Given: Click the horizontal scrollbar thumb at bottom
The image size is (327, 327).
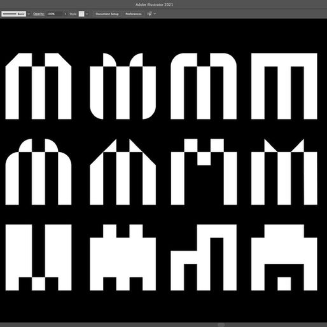Looking at the screenshot, I should tap(221, 324).
